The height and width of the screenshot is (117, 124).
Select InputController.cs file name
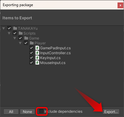56,53
